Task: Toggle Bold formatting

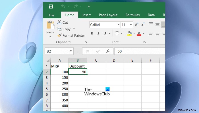Action: pos(92,33)
